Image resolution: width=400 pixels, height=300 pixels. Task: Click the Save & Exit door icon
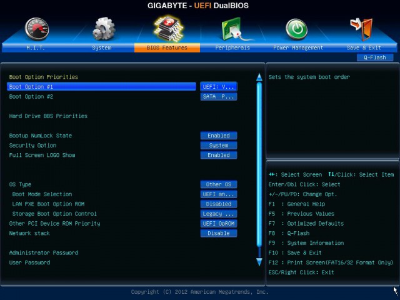361,29
